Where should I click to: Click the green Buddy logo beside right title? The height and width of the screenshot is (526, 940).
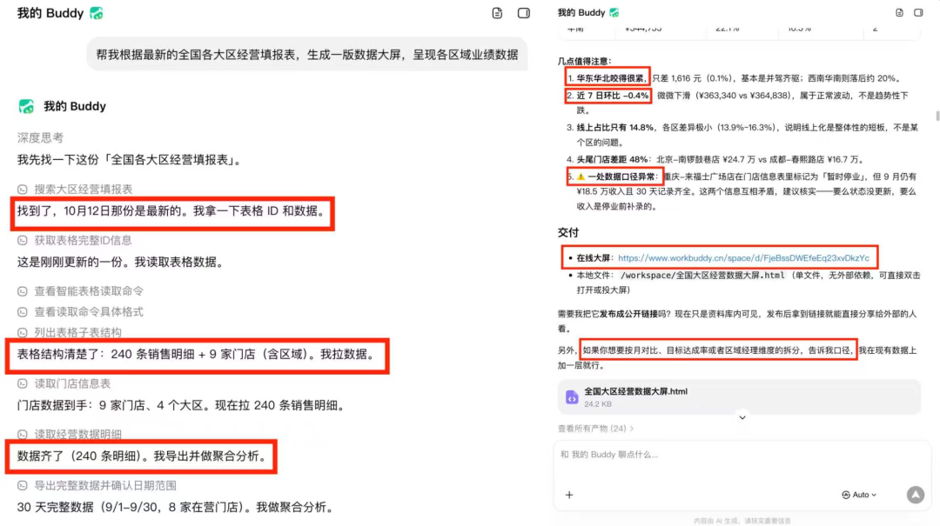tap(614, 12)
